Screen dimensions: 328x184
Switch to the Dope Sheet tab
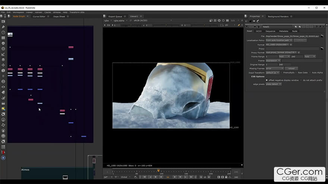[x=59, y=16]
